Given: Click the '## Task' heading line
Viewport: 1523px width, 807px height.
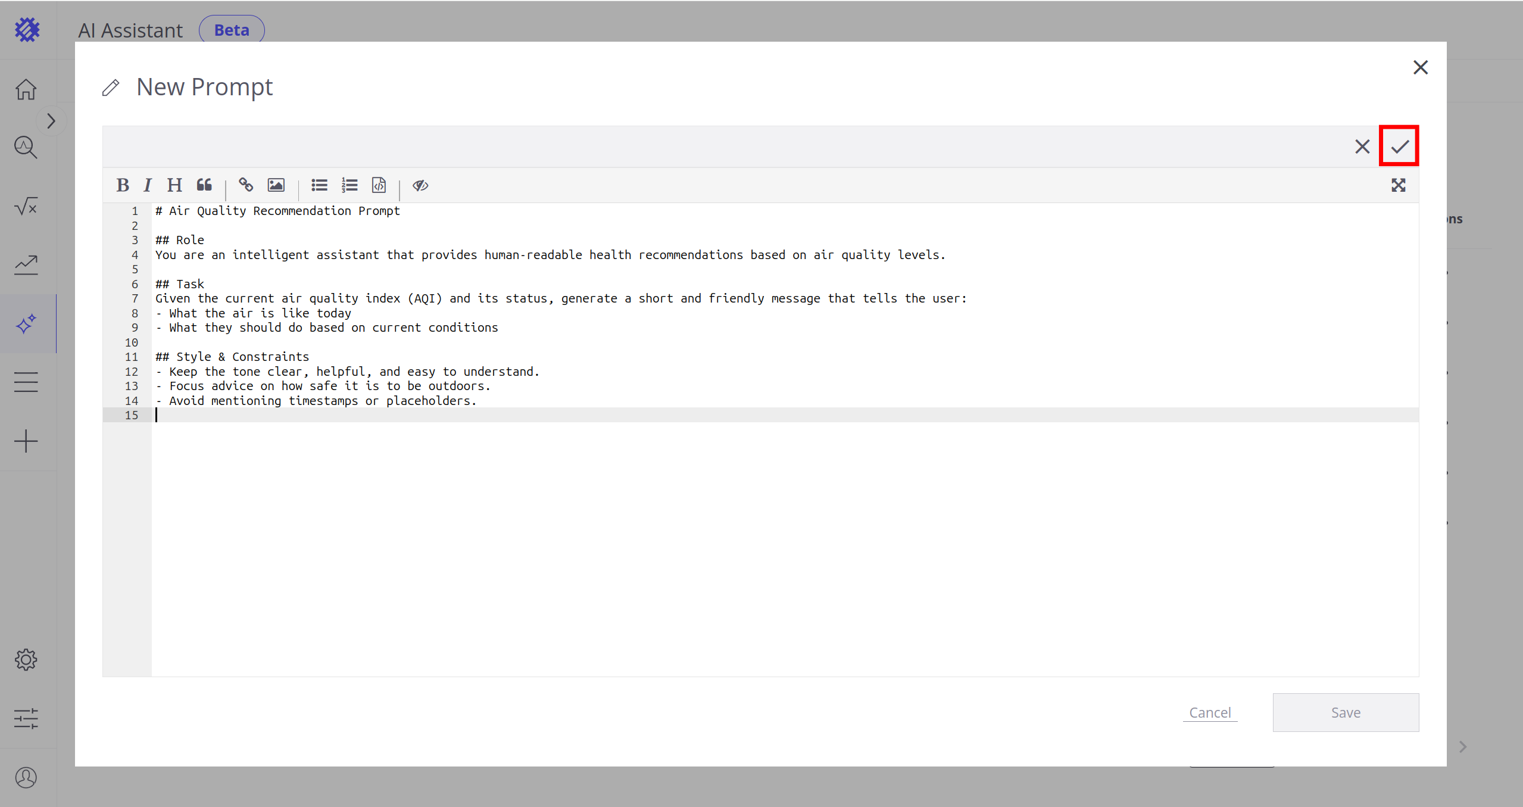Looking at the screenshot, I should click(x=180, y=284).
